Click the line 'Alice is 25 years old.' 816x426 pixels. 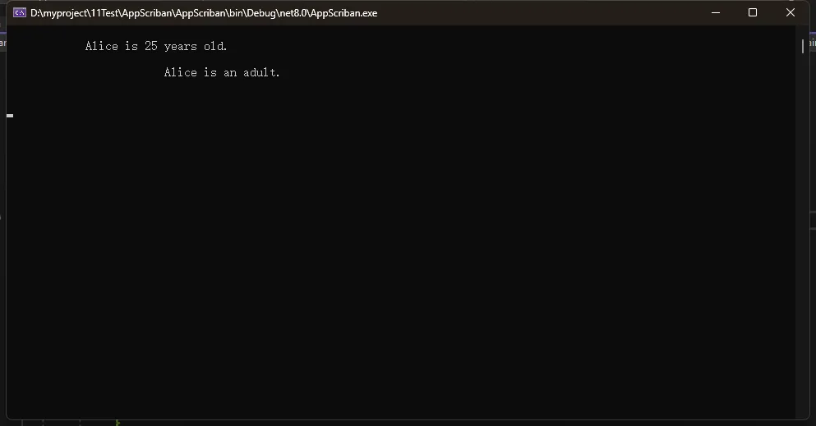click(156, 46)
